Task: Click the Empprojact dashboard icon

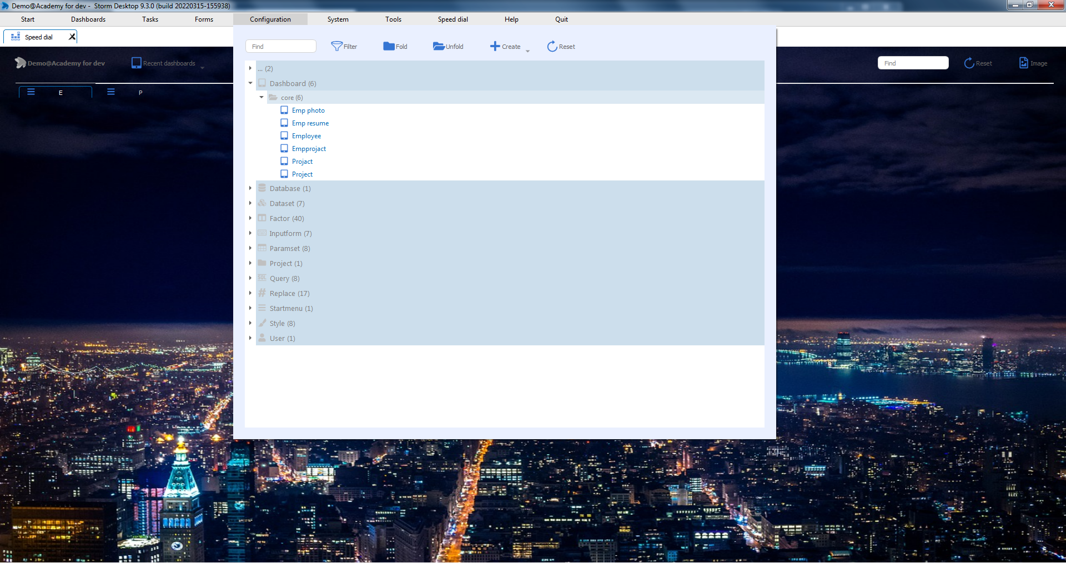Action: 284,148
